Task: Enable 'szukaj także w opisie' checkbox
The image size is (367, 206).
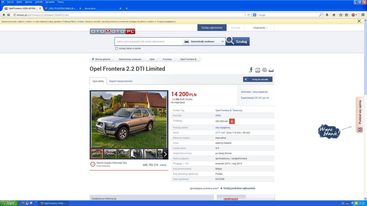Action: point(116,49)
